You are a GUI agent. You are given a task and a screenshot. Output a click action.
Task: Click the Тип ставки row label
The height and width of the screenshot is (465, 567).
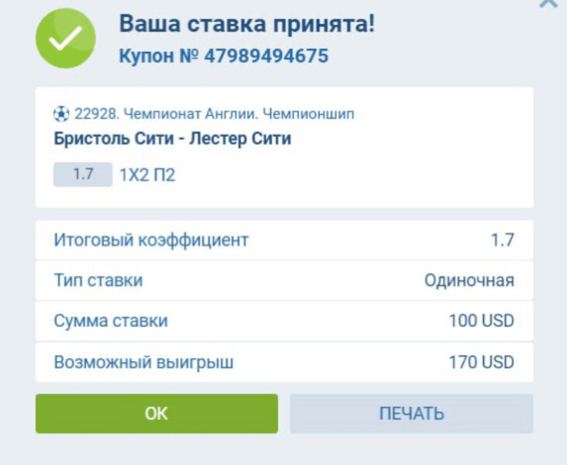(x=99, y=281)
